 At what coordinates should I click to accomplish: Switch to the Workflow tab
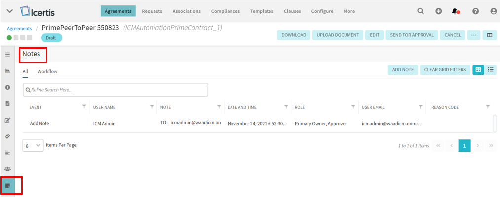(47, 71)
